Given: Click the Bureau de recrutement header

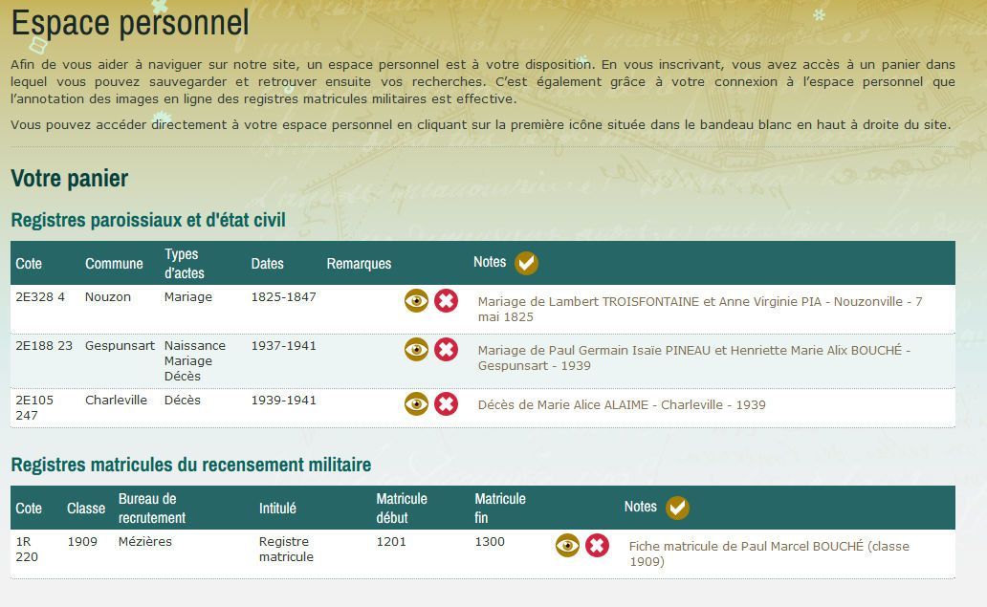Looking at the screenshot, I should click(x=151, y=508).
